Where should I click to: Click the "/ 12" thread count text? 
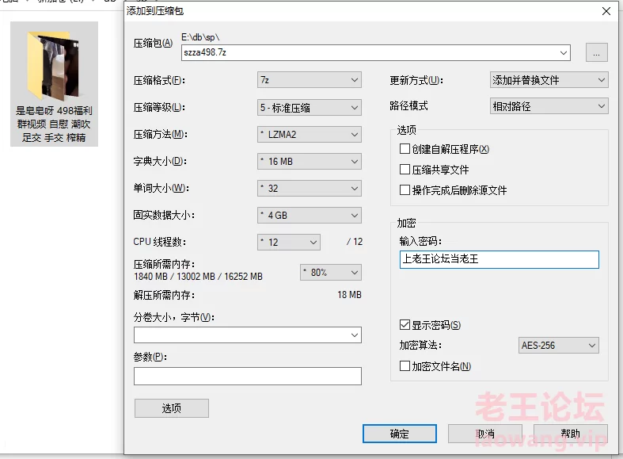[x=355, y=242]
